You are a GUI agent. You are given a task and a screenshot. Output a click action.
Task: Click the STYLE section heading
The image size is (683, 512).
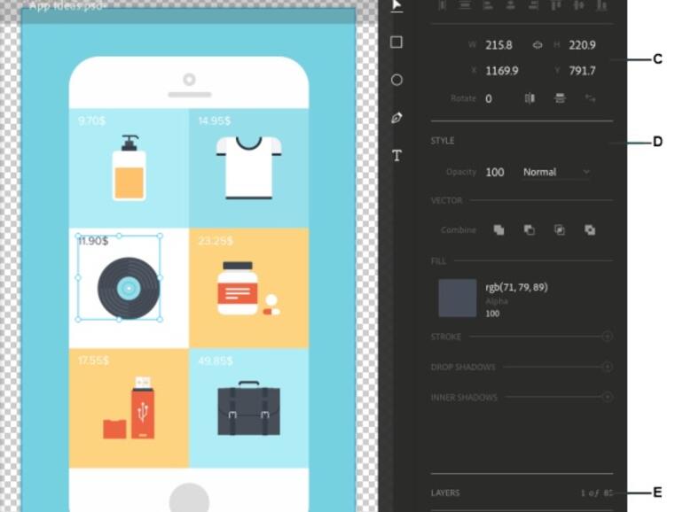[x=443, y=141]
